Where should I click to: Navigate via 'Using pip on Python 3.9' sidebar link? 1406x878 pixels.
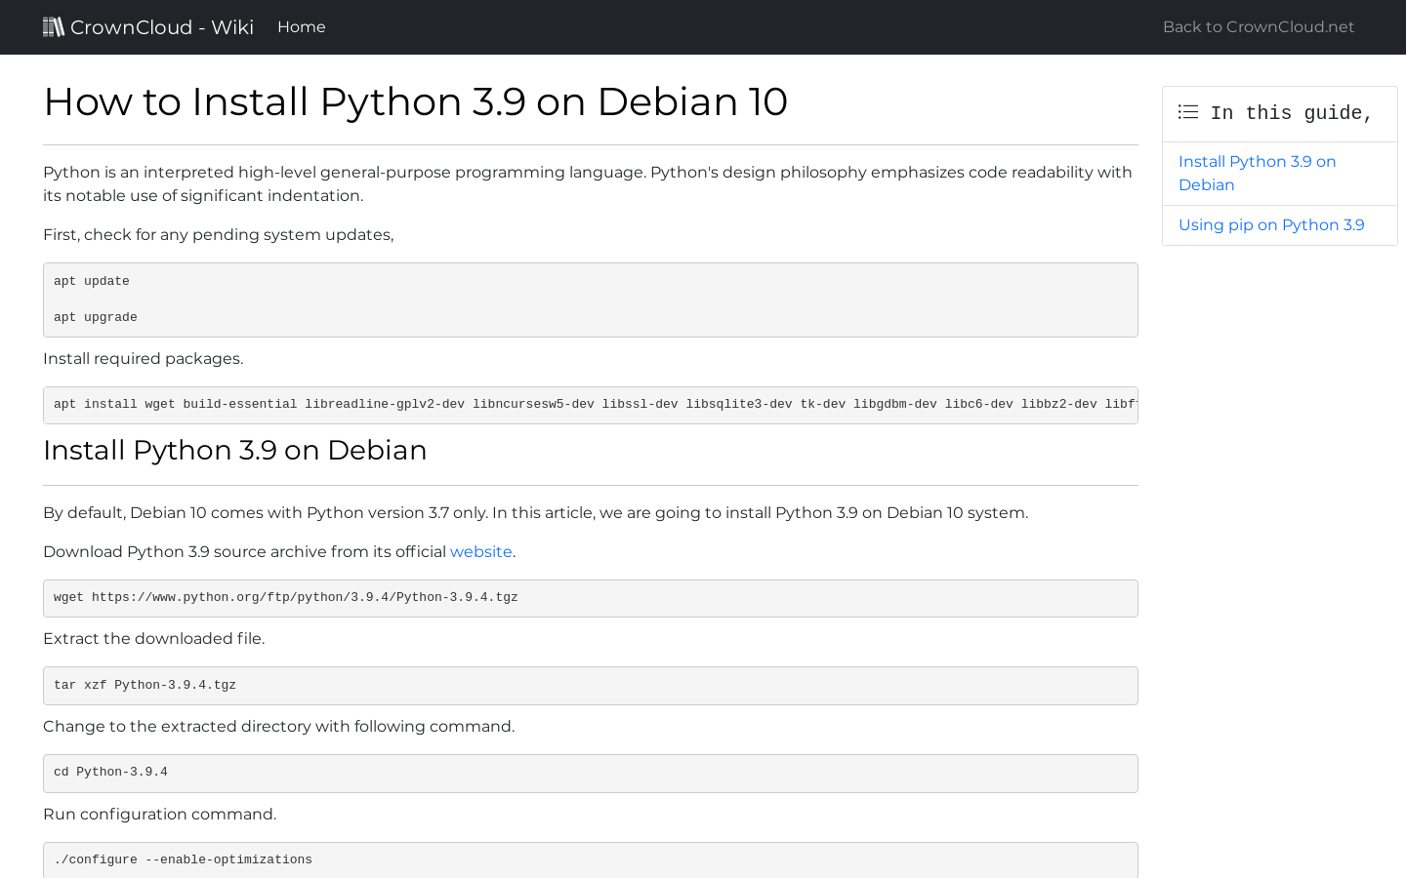click(1271, 224)
